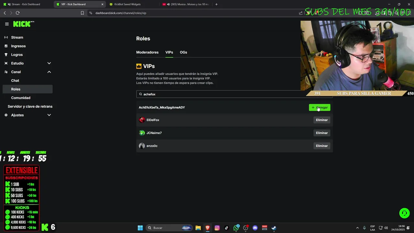This screenshot has width=414, height=233.
Task: Go forward in browser history
Action: 11,13
